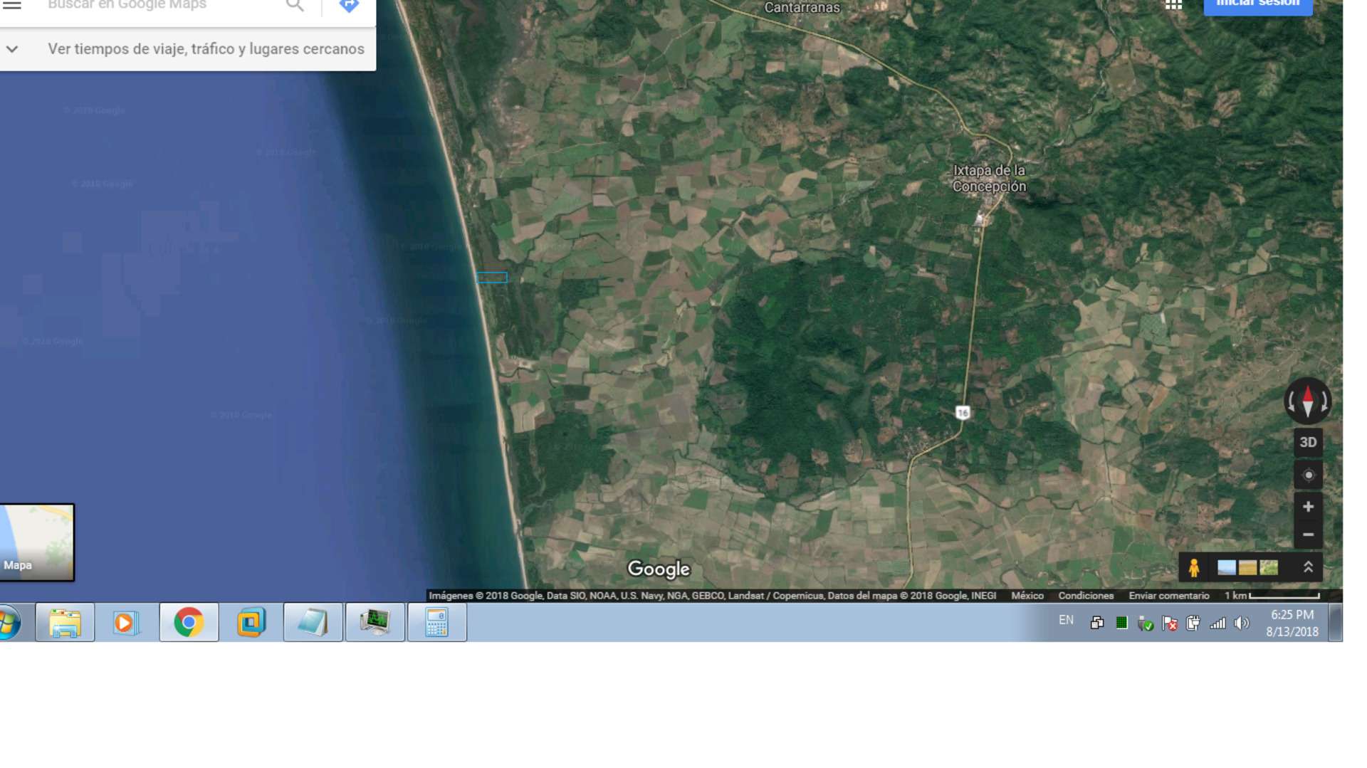Switch to Mapa view thumbnail
This screenshot has width=1367, height=768.
37,542
